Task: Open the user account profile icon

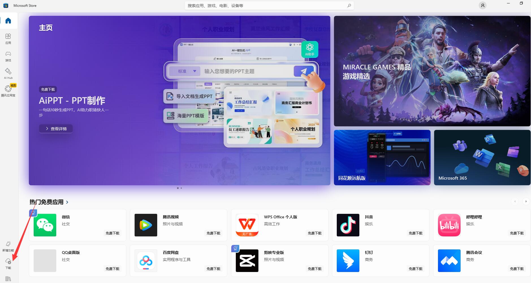Action: (483, 5)
